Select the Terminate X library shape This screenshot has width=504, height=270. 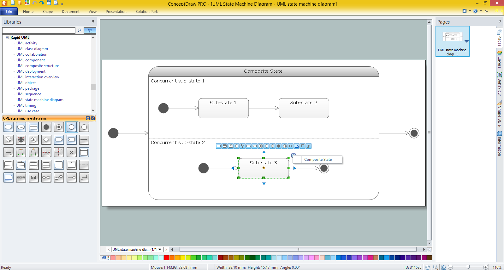click(72, 152)
